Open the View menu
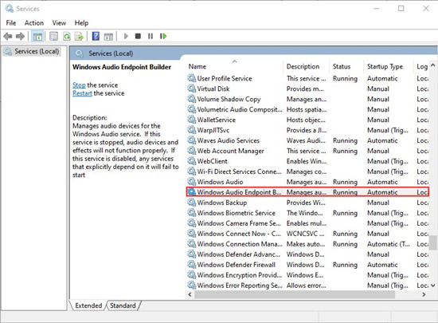 (59, 23)
